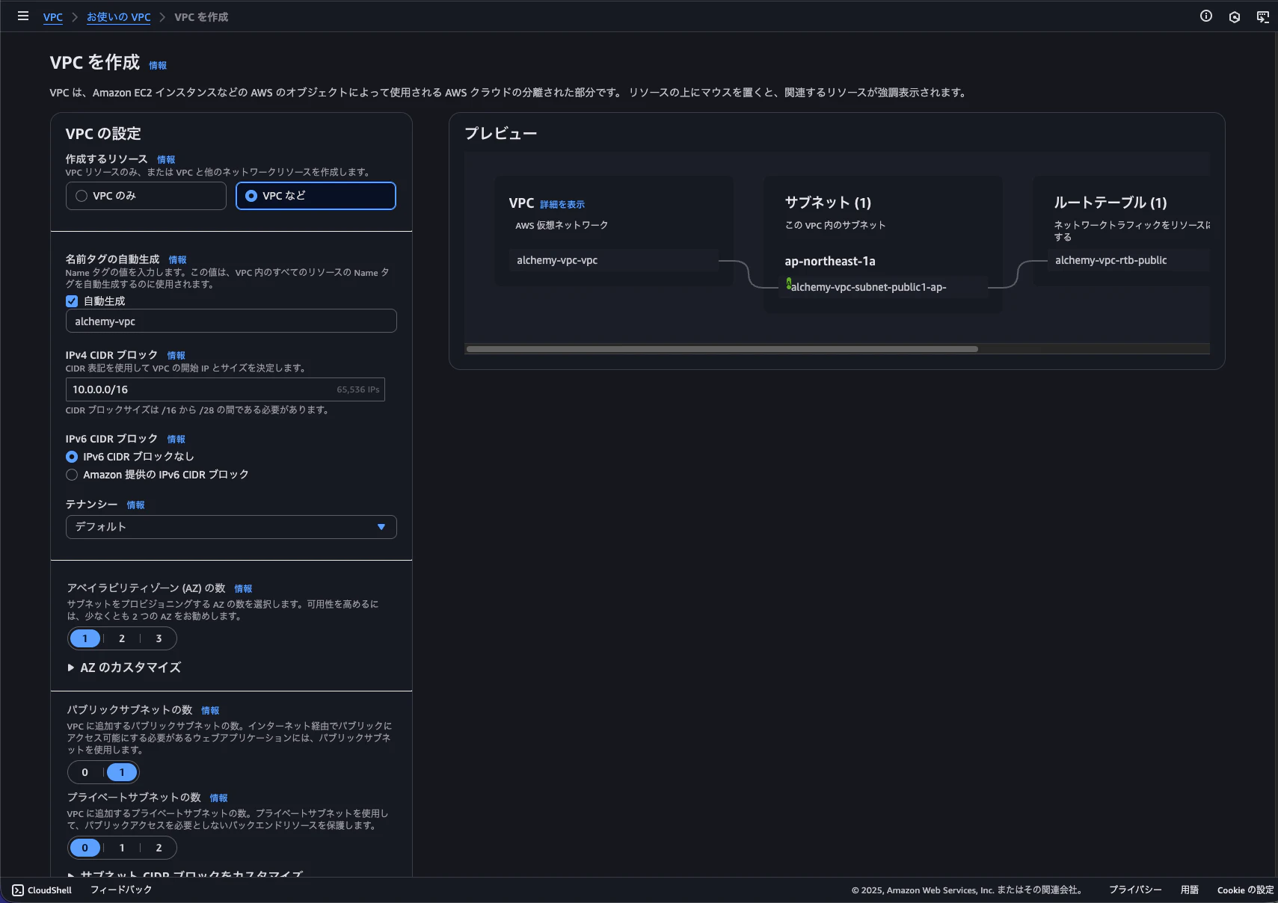1278x903 pixels.
Task: Open the monitor-shaped icon in top bar
Action: [1263, 16]
